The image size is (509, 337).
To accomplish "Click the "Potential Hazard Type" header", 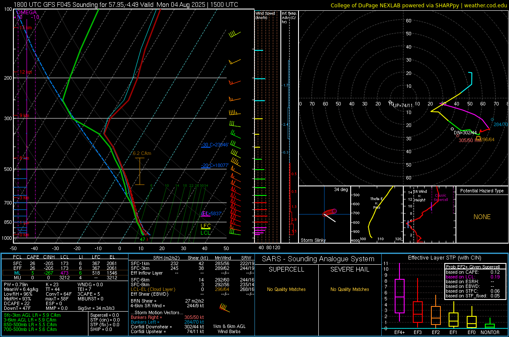I will [x=482, y=191].
